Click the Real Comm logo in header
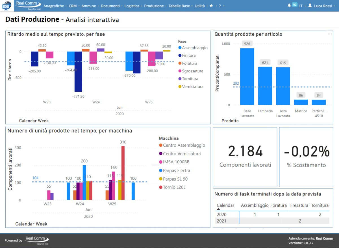 pyautogui.click(x=27, y=5)
